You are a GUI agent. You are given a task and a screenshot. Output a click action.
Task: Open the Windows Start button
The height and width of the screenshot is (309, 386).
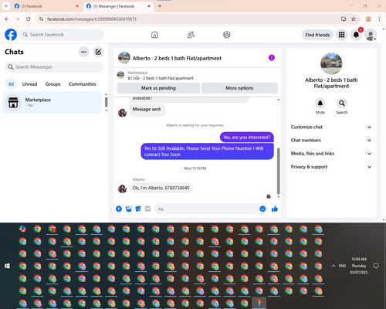pyautogui.click(x=7, y=266)
